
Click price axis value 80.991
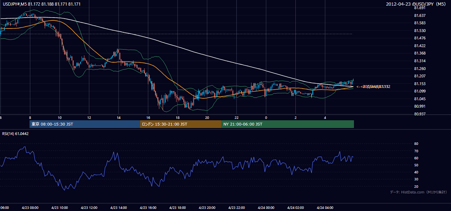pyautogui.click(x=420, y=106)
